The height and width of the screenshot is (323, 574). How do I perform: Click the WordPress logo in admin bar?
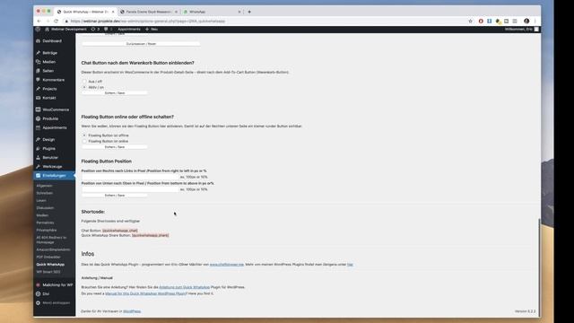(x=38, y=29)
